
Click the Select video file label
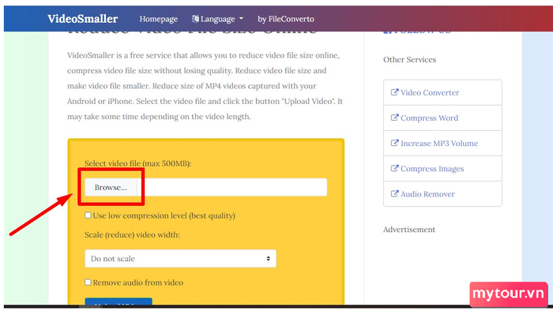pyautogui.click(x=138, y=163)
